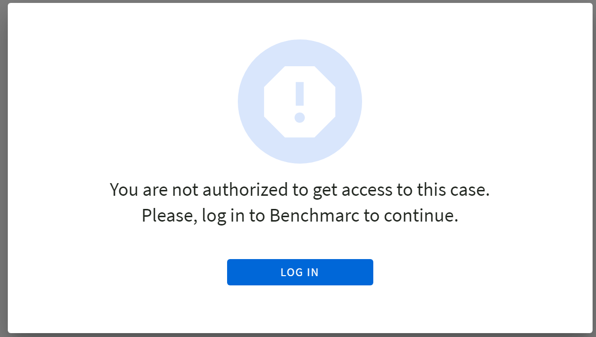This screenshot has width=596, height=337.
Task: Click the word 'You' starting the message
Action: click(124, 189)
